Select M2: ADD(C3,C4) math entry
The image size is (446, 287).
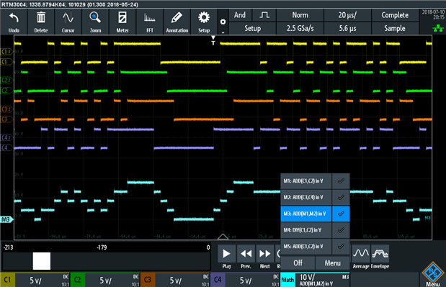coord(305,197)
